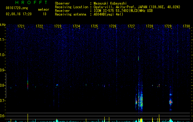Click the Receiving antenna field label
193x122 pixels.
pyautogui.click(x=71, y=14)
